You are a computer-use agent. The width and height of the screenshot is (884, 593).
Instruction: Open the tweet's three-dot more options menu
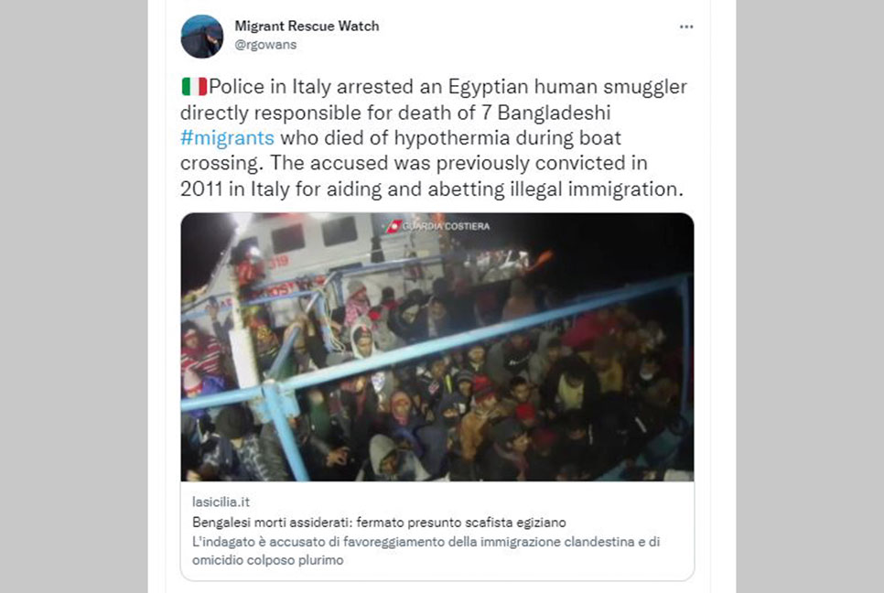(686, 27)
